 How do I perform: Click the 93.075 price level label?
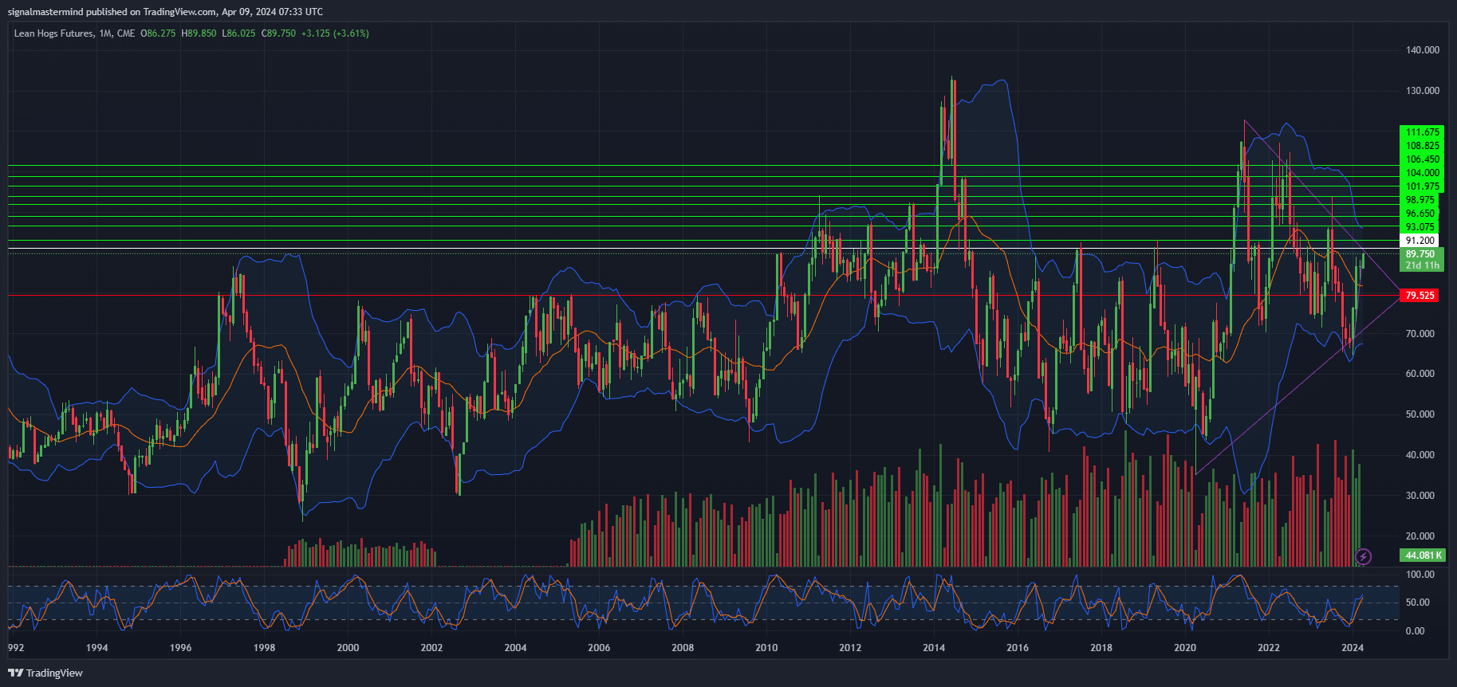(1420, 227)
